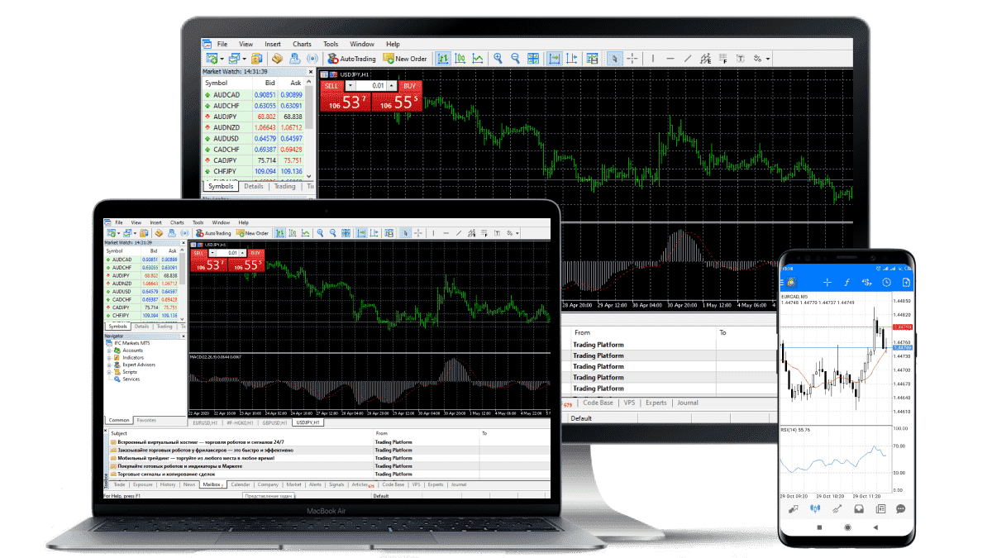Zoom in the chart on the monitor toolbar
The image size is (992, 558).
[498, 59]
